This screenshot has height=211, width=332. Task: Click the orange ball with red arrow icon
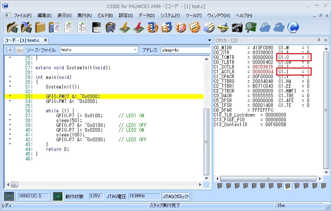point(181,27)
